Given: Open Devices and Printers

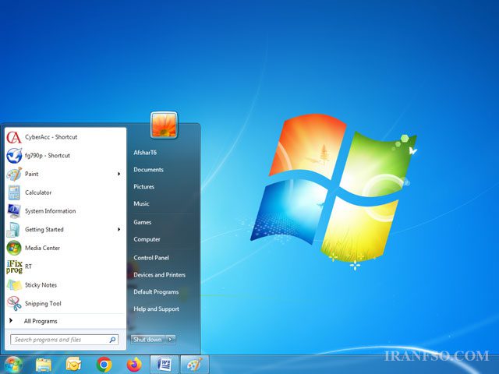Looking at the screenshot, I should click(159, 275).
